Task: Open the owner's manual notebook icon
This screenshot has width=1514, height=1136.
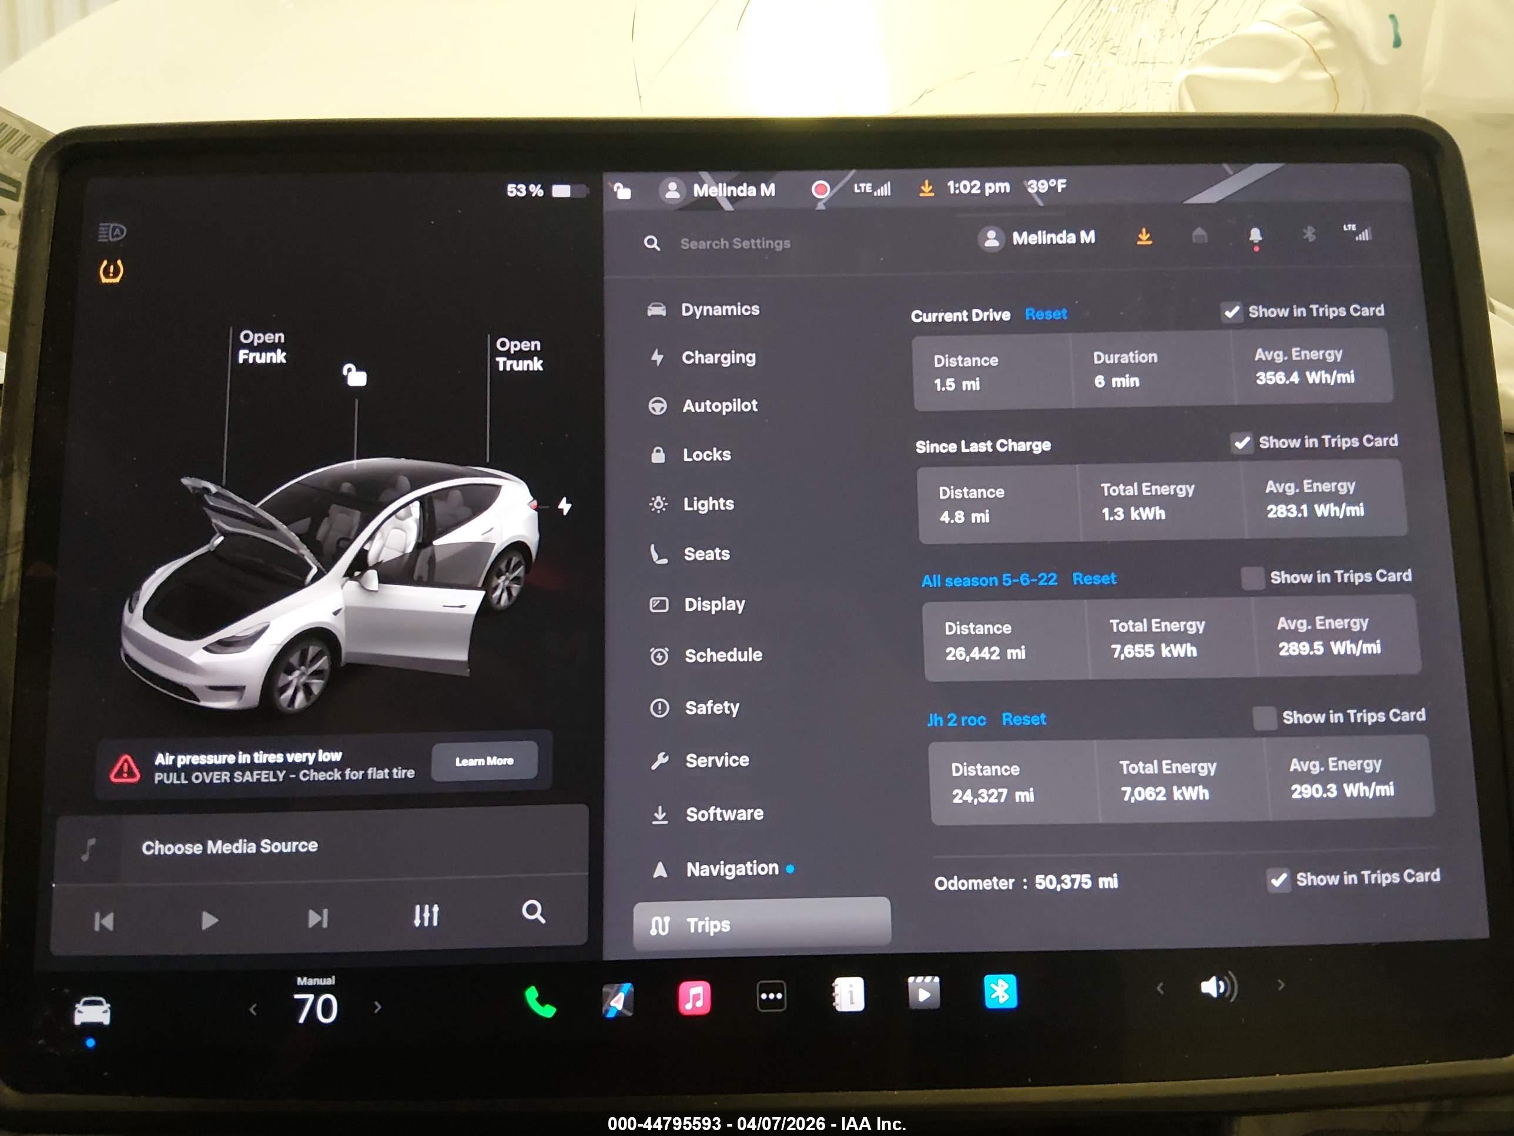Action: [x=848, y=994]
